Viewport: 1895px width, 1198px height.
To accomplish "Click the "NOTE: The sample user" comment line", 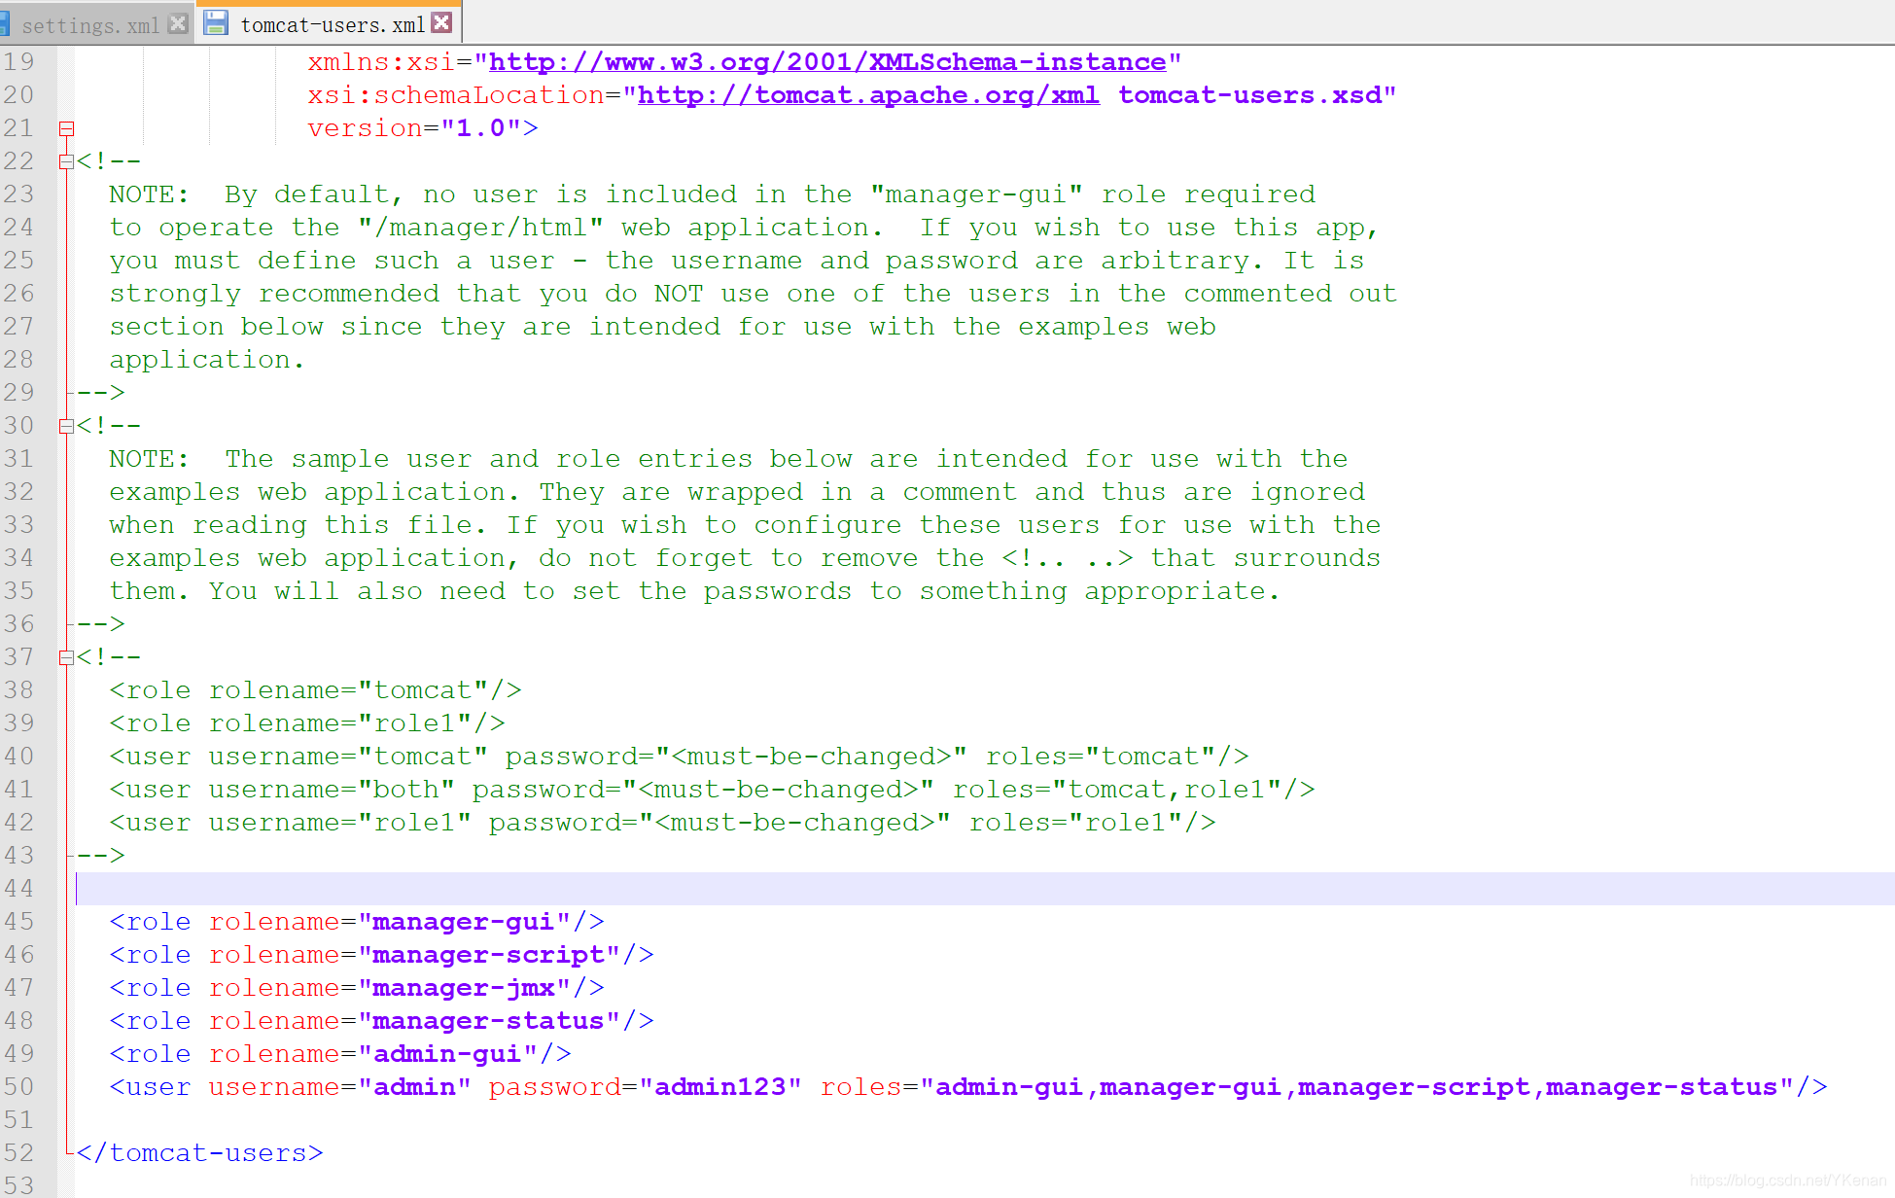I will (x=728, y=459).
